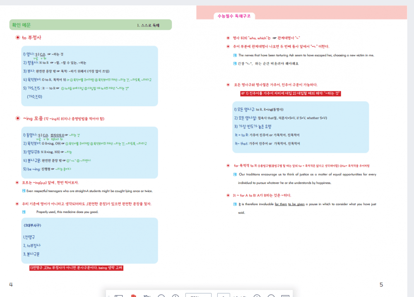Screen dimensions: 414x297
Task: Toggle the sidebar panel icon in bottom toolbar
Action: 119,295
